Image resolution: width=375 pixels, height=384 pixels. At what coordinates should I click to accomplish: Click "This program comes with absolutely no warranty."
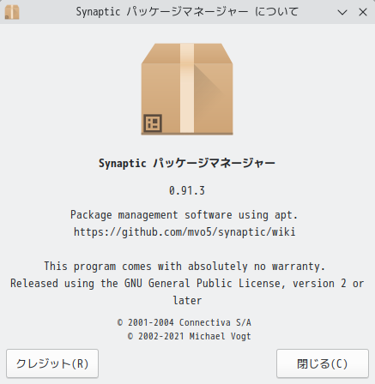[184, 267]
